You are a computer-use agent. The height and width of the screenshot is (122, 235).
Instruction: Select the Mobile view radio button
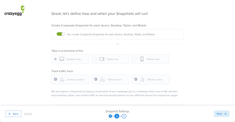click(136, 59)
